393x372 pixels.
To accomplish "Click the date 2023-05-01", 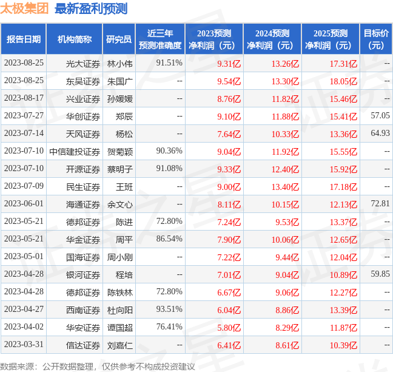I will pos(24,256).
